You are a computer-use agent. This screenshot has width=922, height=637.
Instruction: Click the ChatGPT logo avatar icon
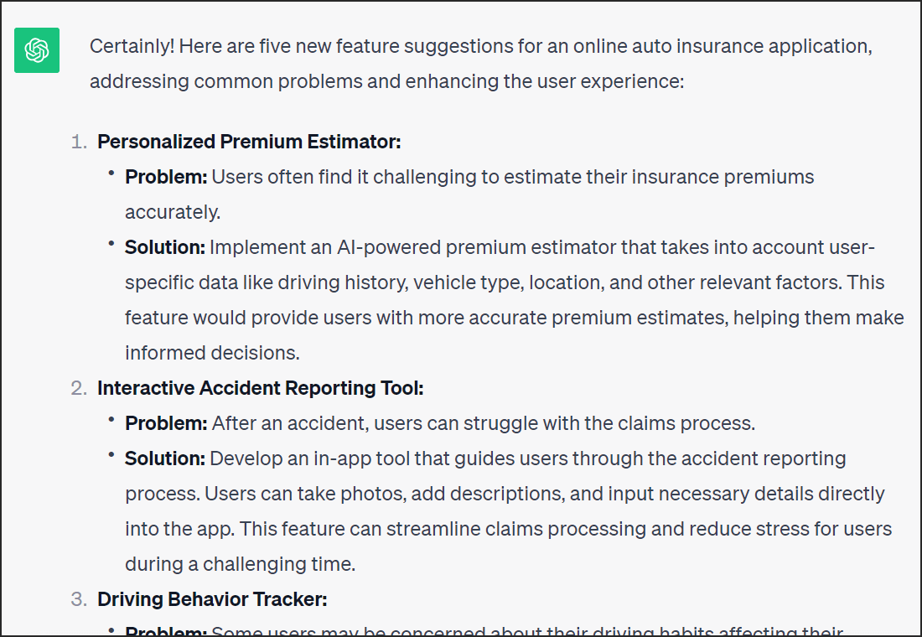click(36, 50)
